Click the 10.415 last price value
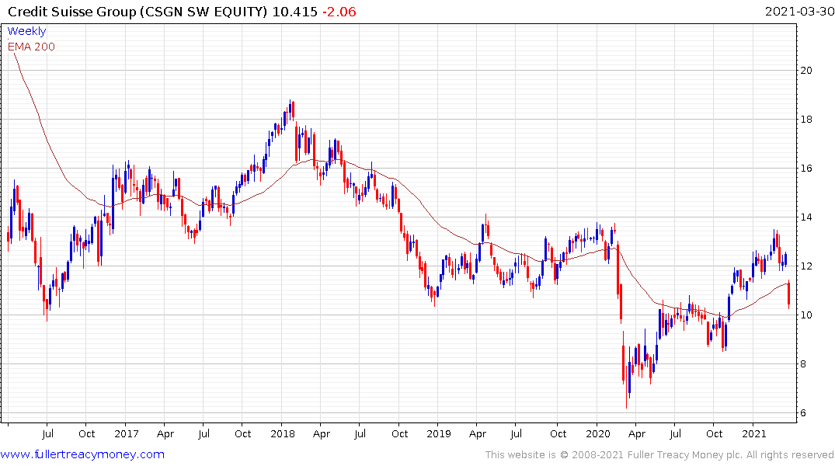 [294, 12]
